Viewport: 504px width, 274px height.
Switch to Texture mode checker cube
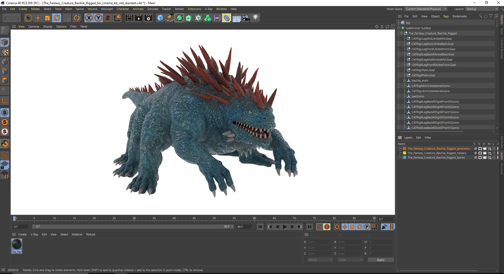point(5,52)
